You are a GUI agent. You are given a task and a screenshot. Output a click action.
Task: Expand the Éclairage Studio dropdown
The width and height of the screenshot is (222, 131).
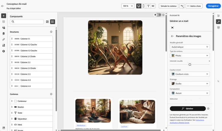point(190,84)
